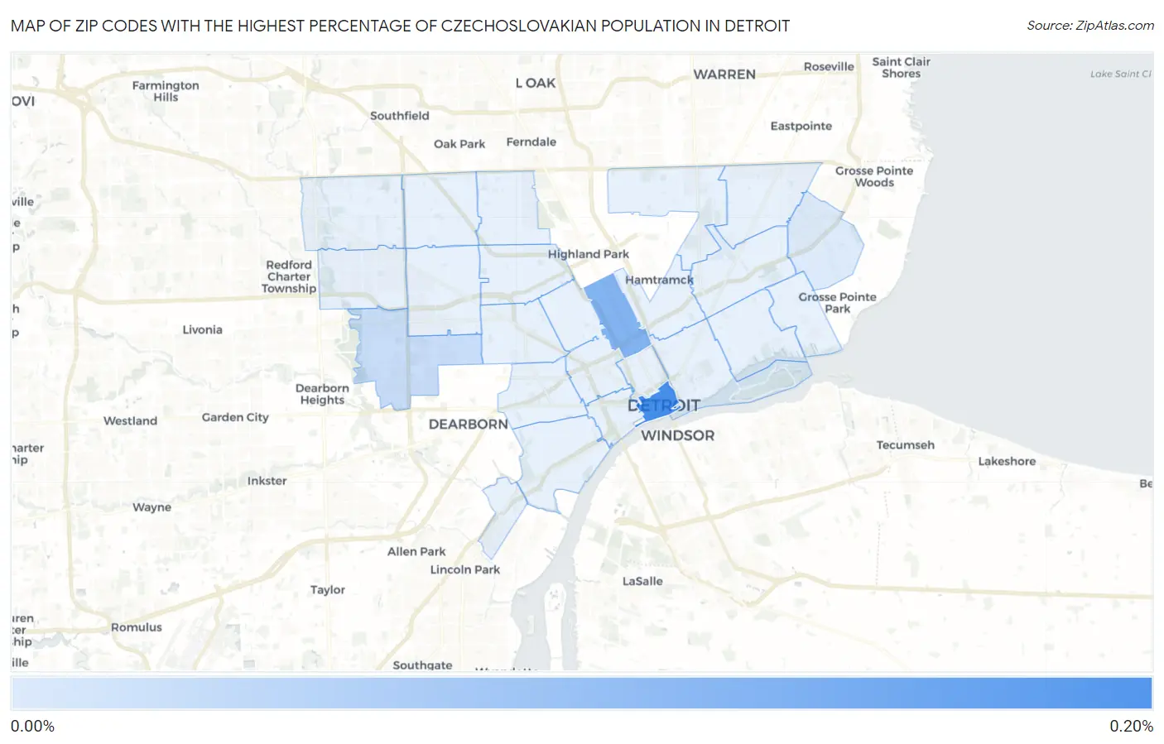The image size is (1164, 744).
Task: Click the Grosse Pointe Woods label
Action: pyautogui.click(x=874, y=176)
